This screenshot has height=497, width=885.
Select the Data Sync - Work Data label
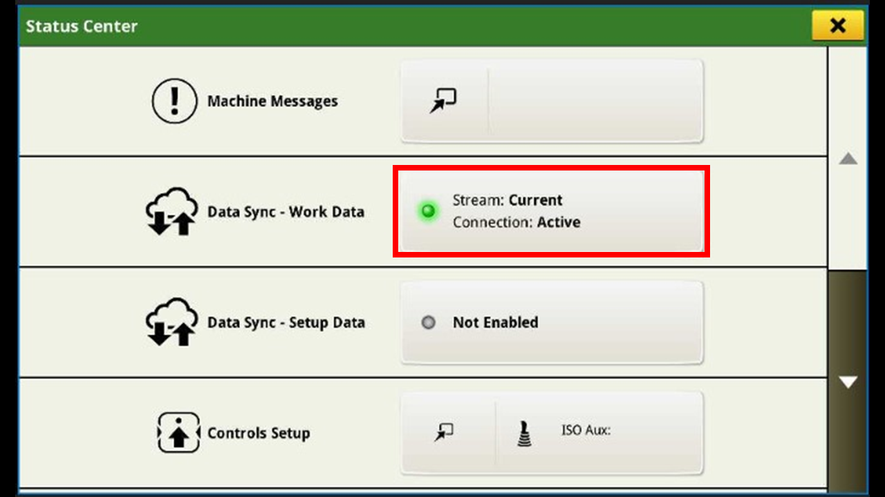coord(286,211)
